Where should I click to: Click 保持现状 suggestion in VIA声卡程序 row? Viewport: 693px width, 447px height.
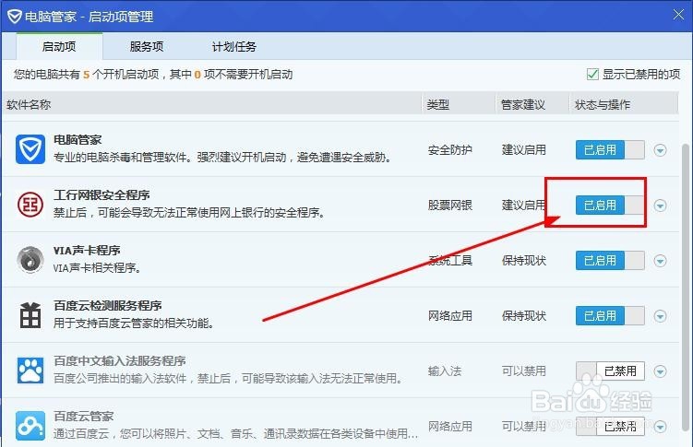[x=524, y=260]
